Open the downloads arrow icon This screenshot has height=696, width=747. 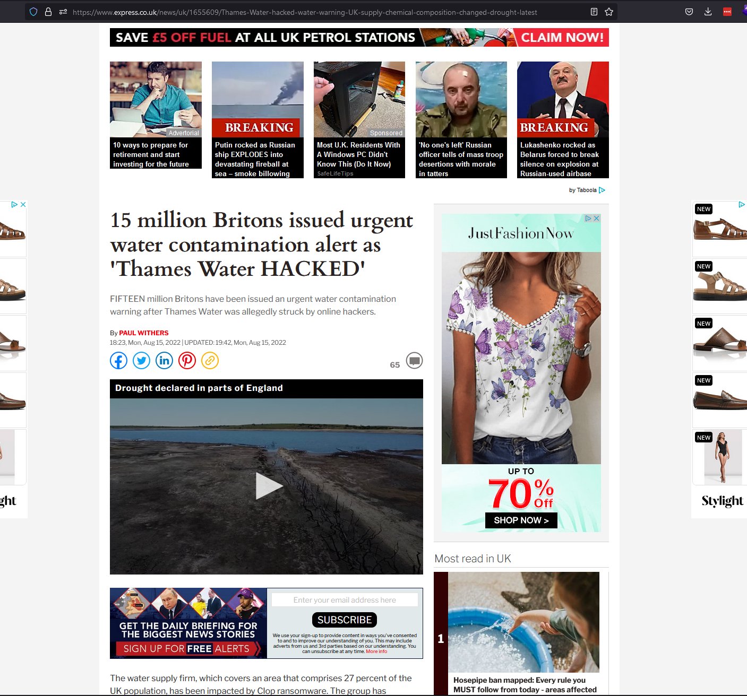(x=708, y=12)
